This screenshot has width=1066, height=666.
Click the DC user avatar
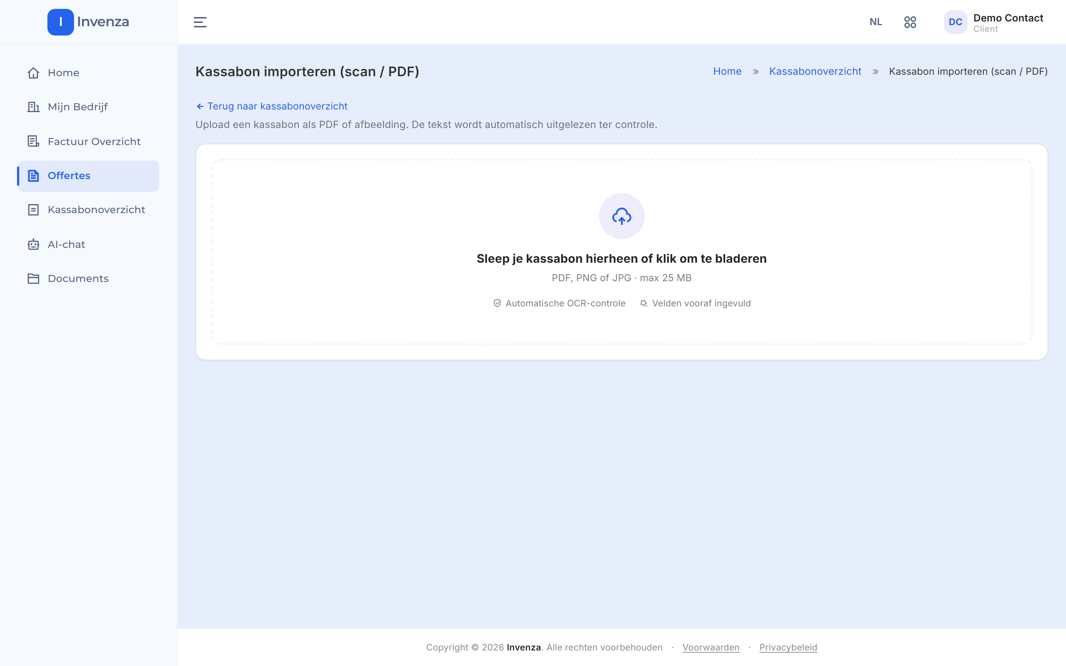tap(955, 22)
